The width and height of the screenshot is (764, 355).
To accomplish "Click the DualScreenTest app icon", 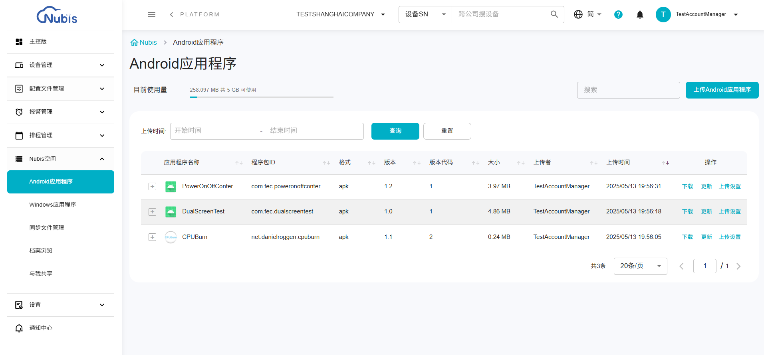I will click(171, 211).
